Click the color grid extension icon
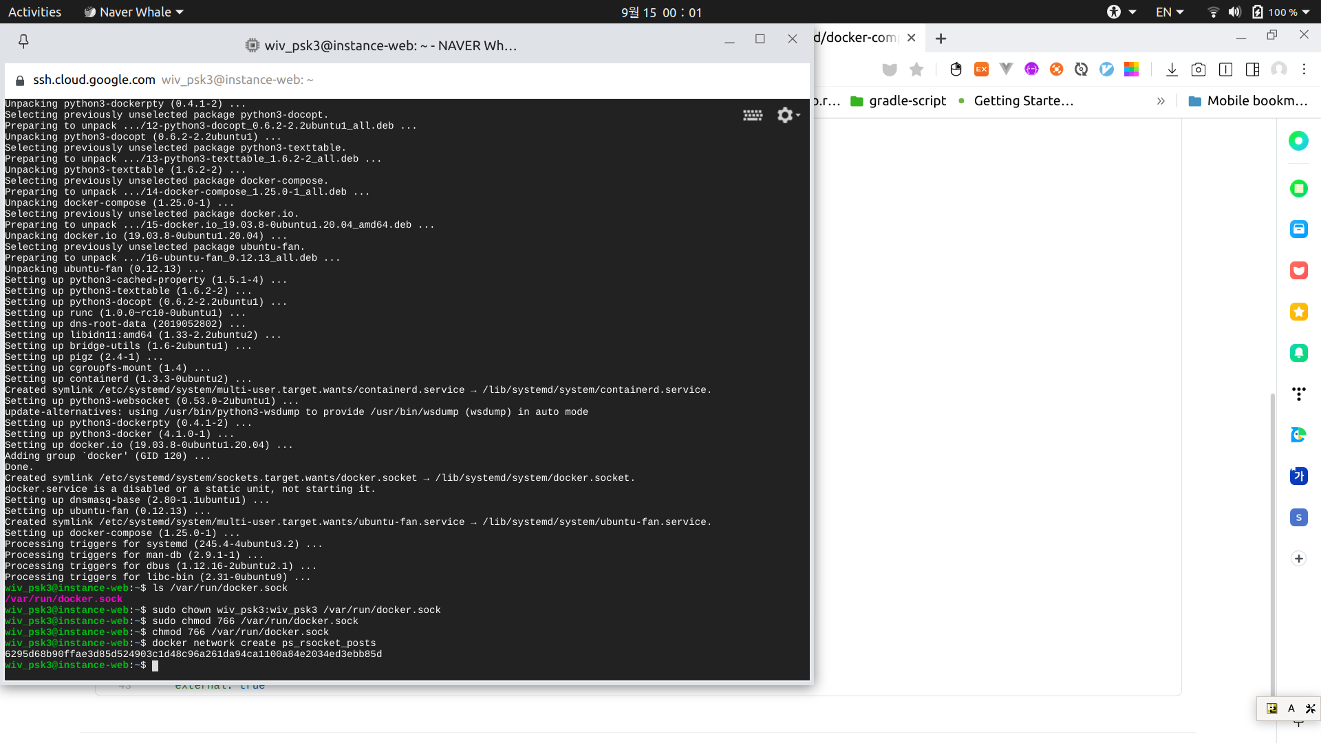The image size is (1321, 743). (x=1131, y=69)
